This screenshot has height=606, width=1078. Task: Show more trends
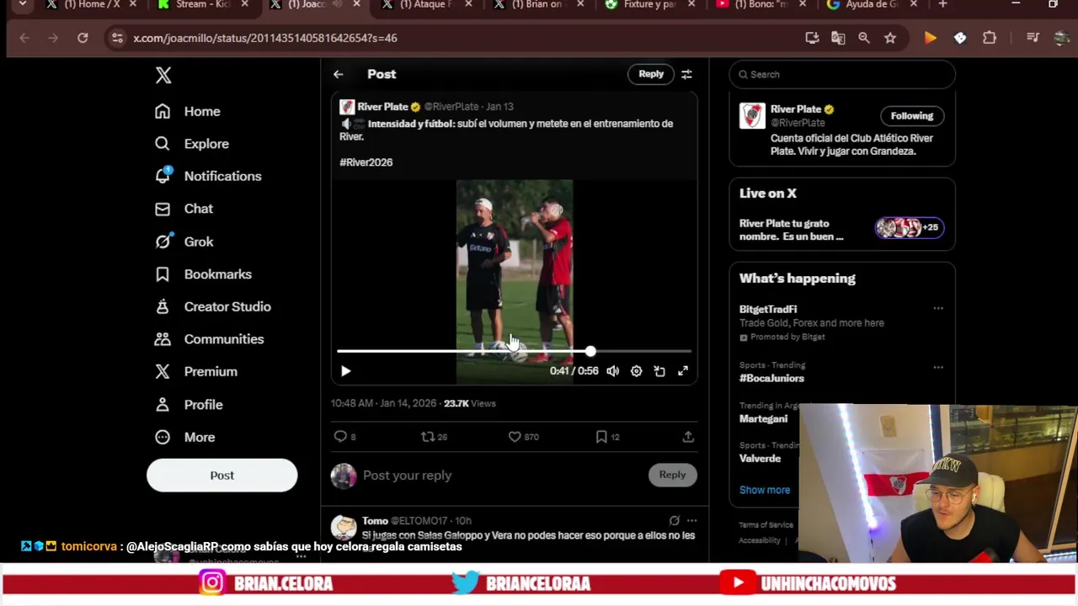pos(765,490)
